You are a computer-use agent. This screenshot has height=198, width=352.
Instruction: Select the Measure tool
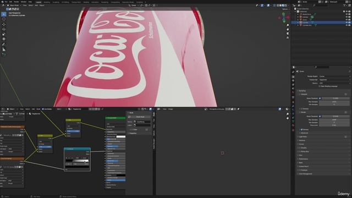click(x=4, y=50)
